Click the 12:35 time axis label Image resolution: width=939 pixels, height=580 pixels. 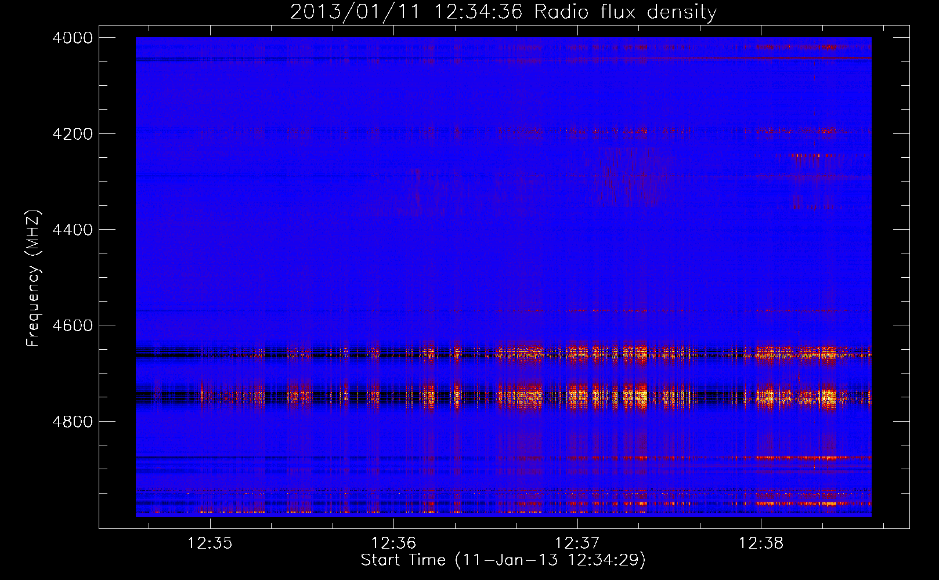tap(210, 543)
